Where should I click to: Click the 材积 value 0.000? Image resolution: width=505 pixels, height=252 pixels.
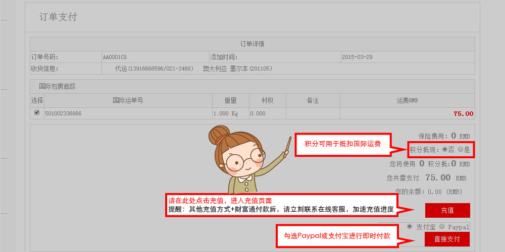tap(258, 113)
